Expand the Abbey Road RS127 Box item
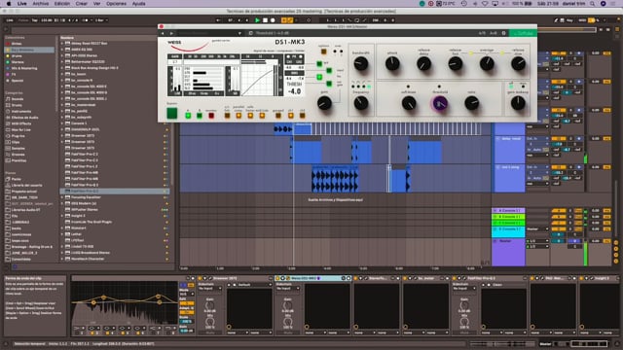Image resolution: width=623 pixels, height=350 pixels. (62, 43)
